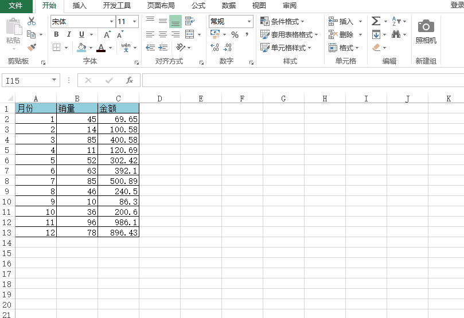This screenshot has width=464, height=318.
Task: Align text left
Action: pyautogui.click(x=150, y=34)
